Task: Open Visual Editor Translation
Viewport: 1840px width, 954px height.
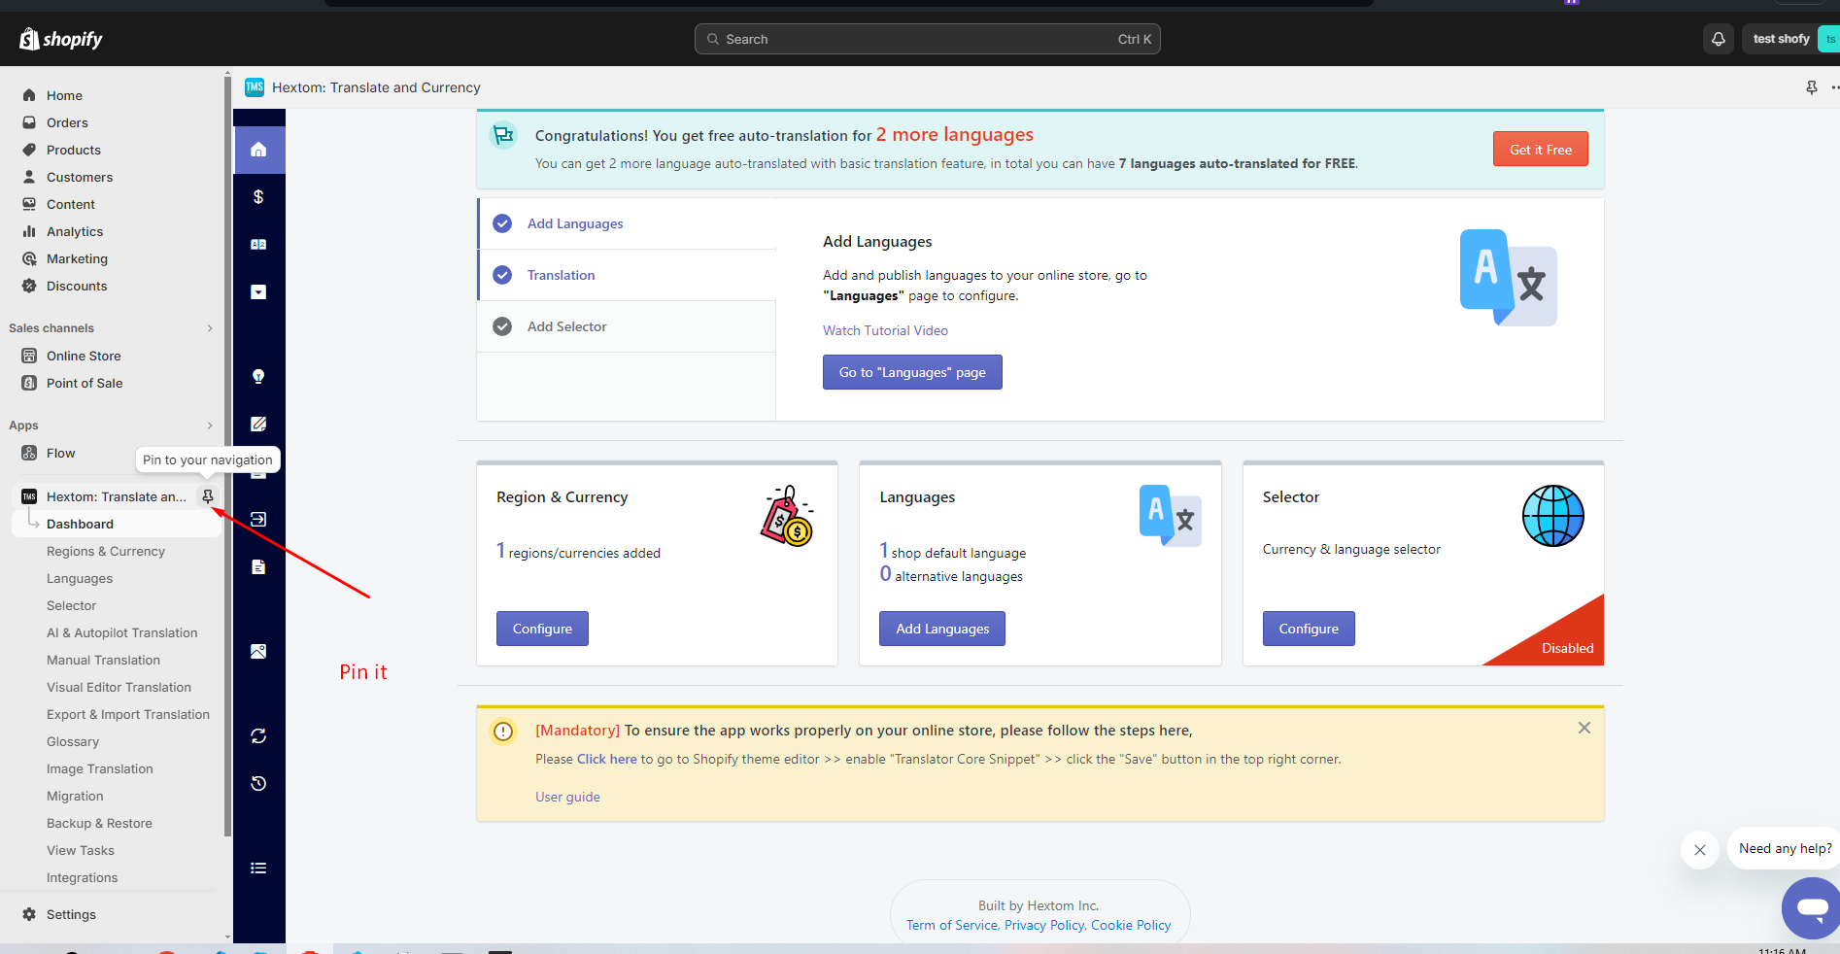Action: tap(119, 687)
